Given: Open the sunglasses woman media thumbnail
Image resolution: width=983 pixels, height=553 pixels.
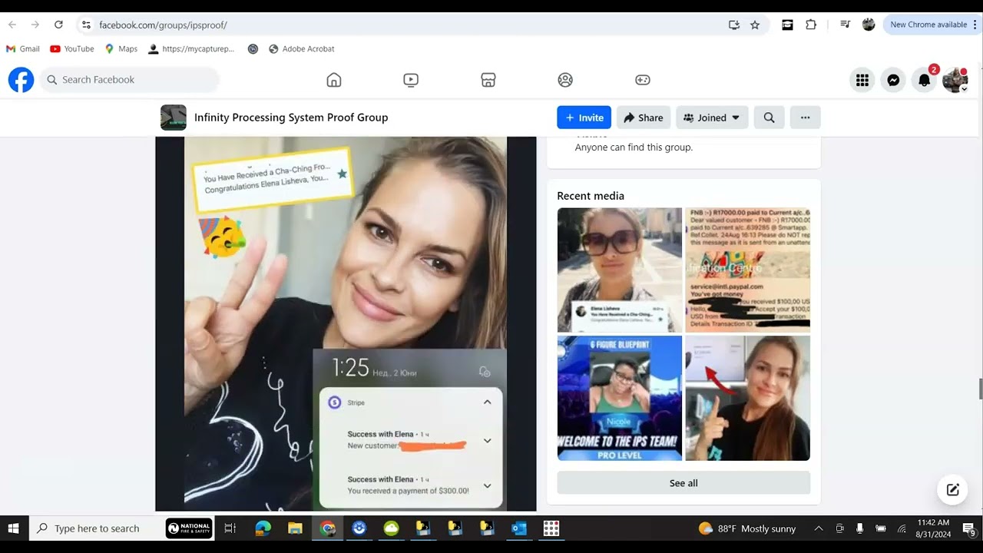Looking at the screenshot, I should 619,270.
